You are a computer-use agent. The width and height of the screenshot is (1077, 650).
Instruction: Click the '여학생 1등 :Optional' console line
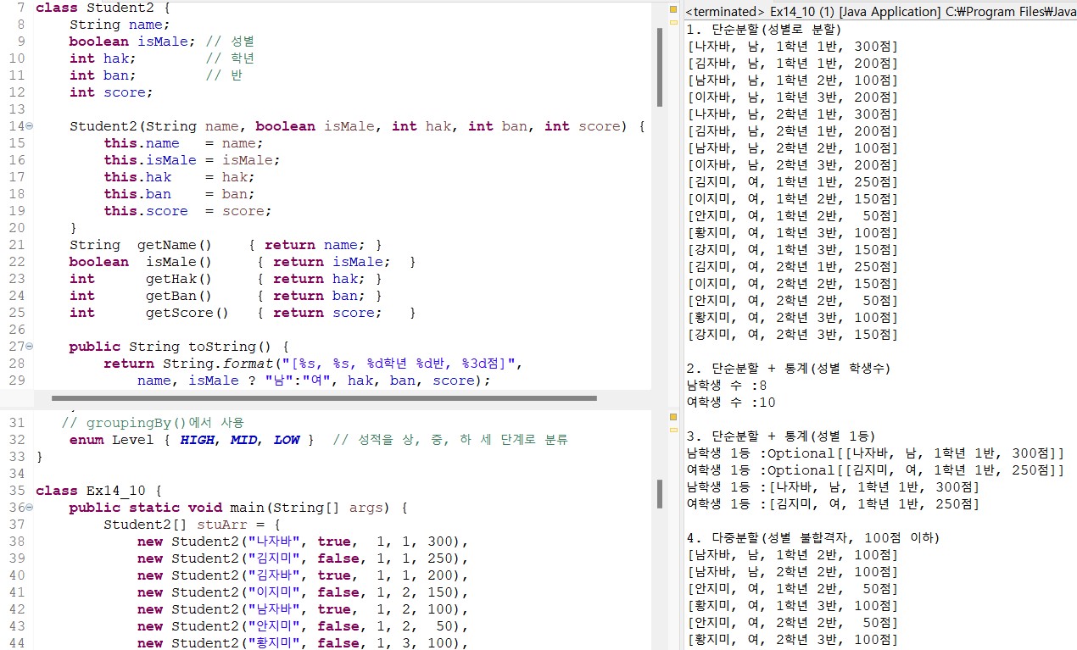coord(875,470)
